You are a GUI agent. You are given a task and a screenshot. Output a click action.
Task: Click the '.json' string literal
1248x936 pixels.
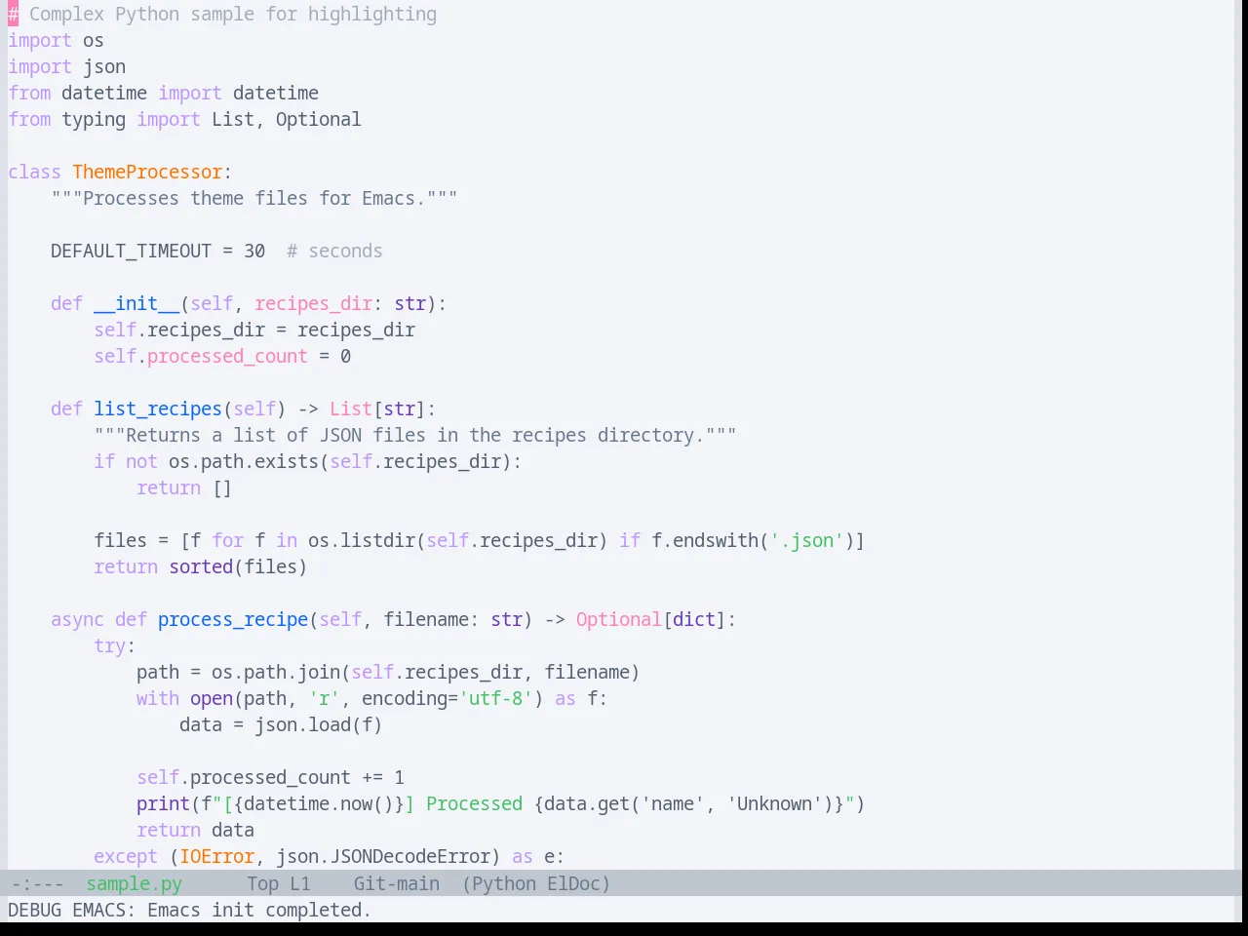click(805, 540)
